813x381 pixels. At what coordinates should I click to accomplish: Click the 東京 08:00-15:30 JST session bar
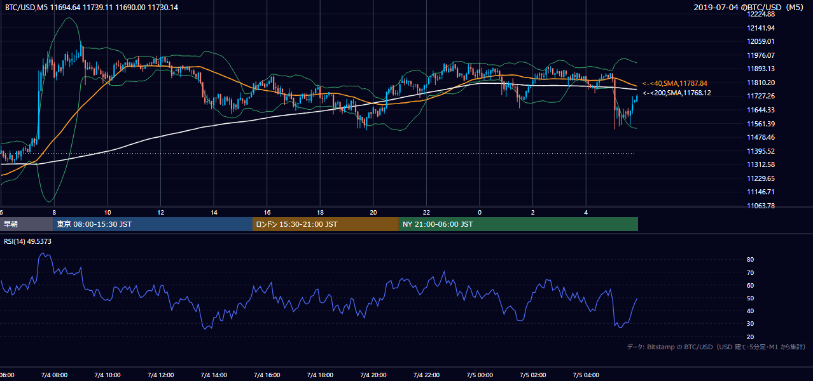153,224
